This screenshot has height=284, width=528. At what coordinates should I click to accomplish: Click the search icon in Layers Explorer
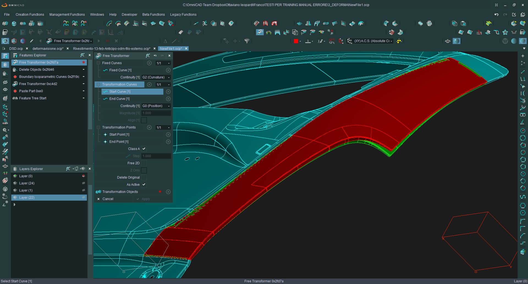(68, 169)
